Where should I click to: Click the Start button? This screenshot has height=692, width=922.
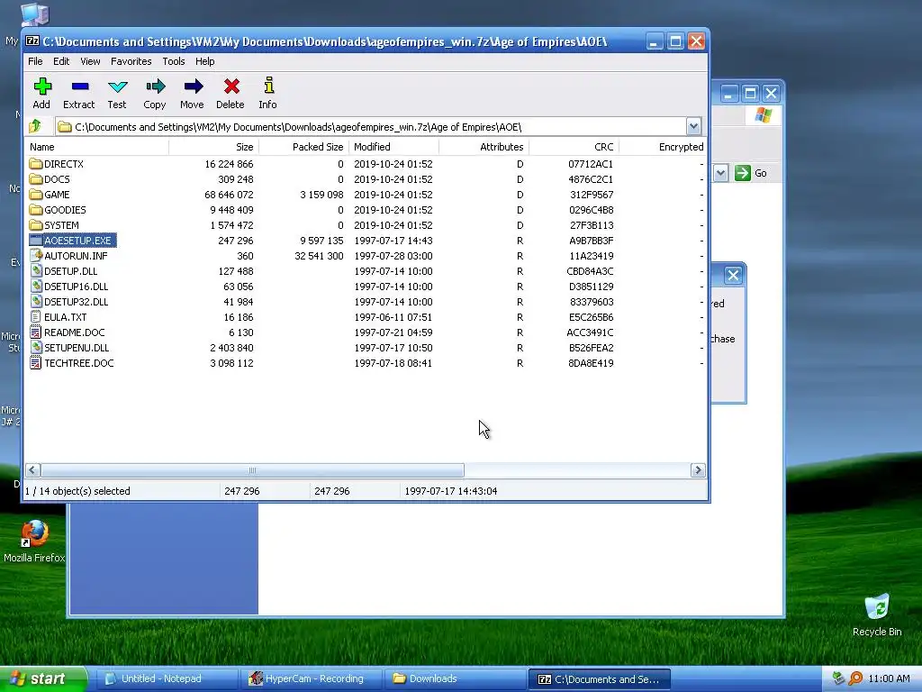(43, 679)
